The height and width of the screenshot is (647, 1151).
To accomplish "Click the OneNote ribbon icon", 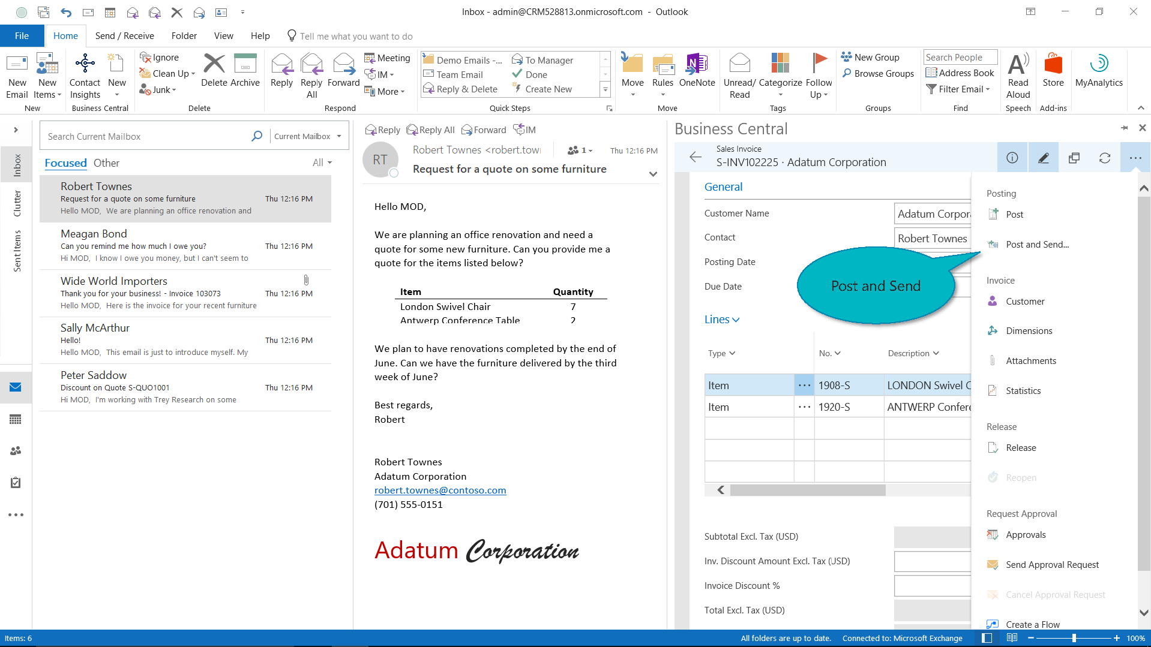I will point(697,71).
